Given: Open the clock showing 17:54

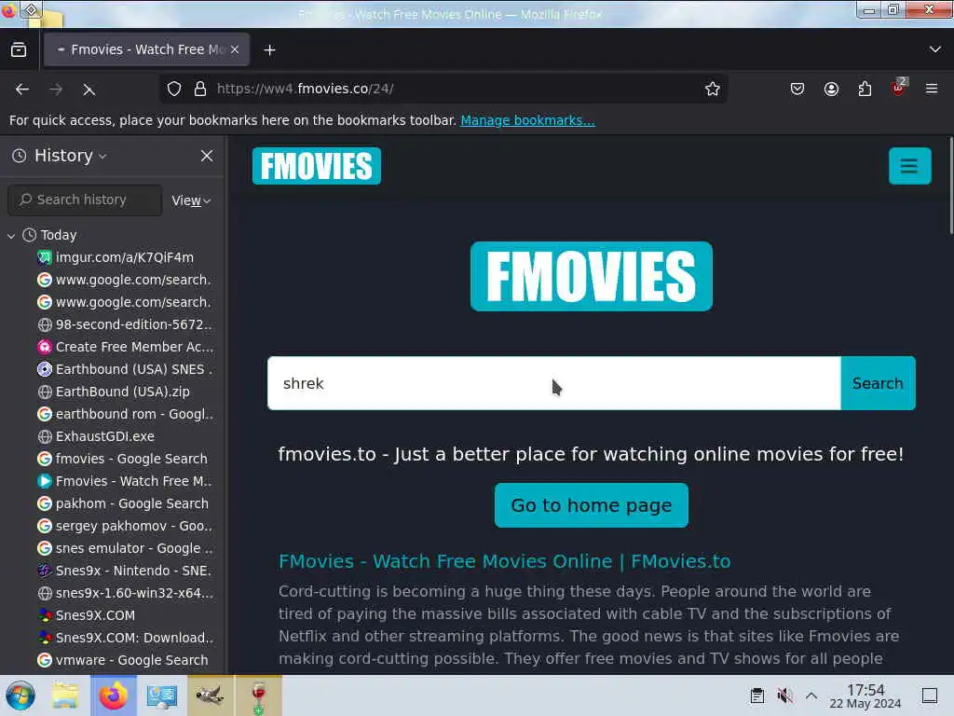Looking at the screenshot, I should click(x=865, y=695).
